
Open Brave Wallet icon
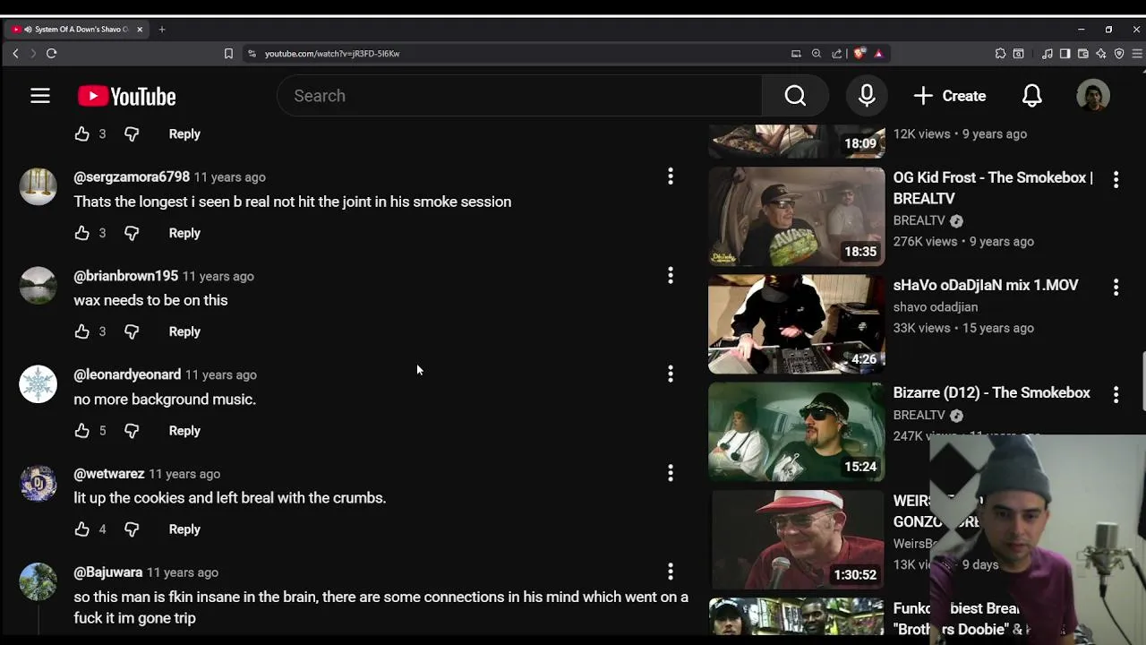(x=1082, y=54)
